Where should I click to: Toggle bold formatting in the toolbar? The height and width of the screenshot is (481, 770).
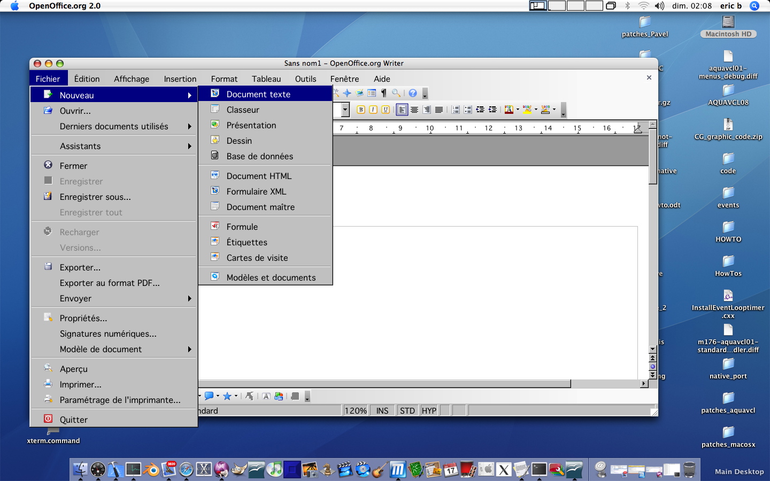point(361,110)
